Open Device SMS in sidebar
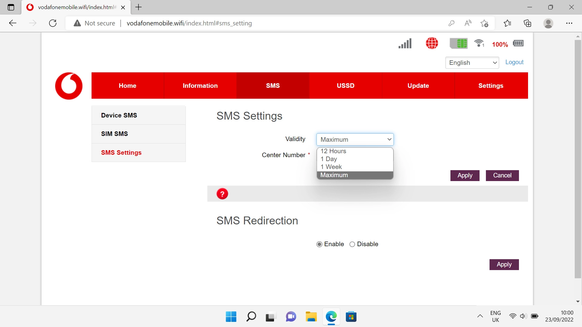Image resolution: width=582 pixels, height=327 pixels. tap(119, 115)
